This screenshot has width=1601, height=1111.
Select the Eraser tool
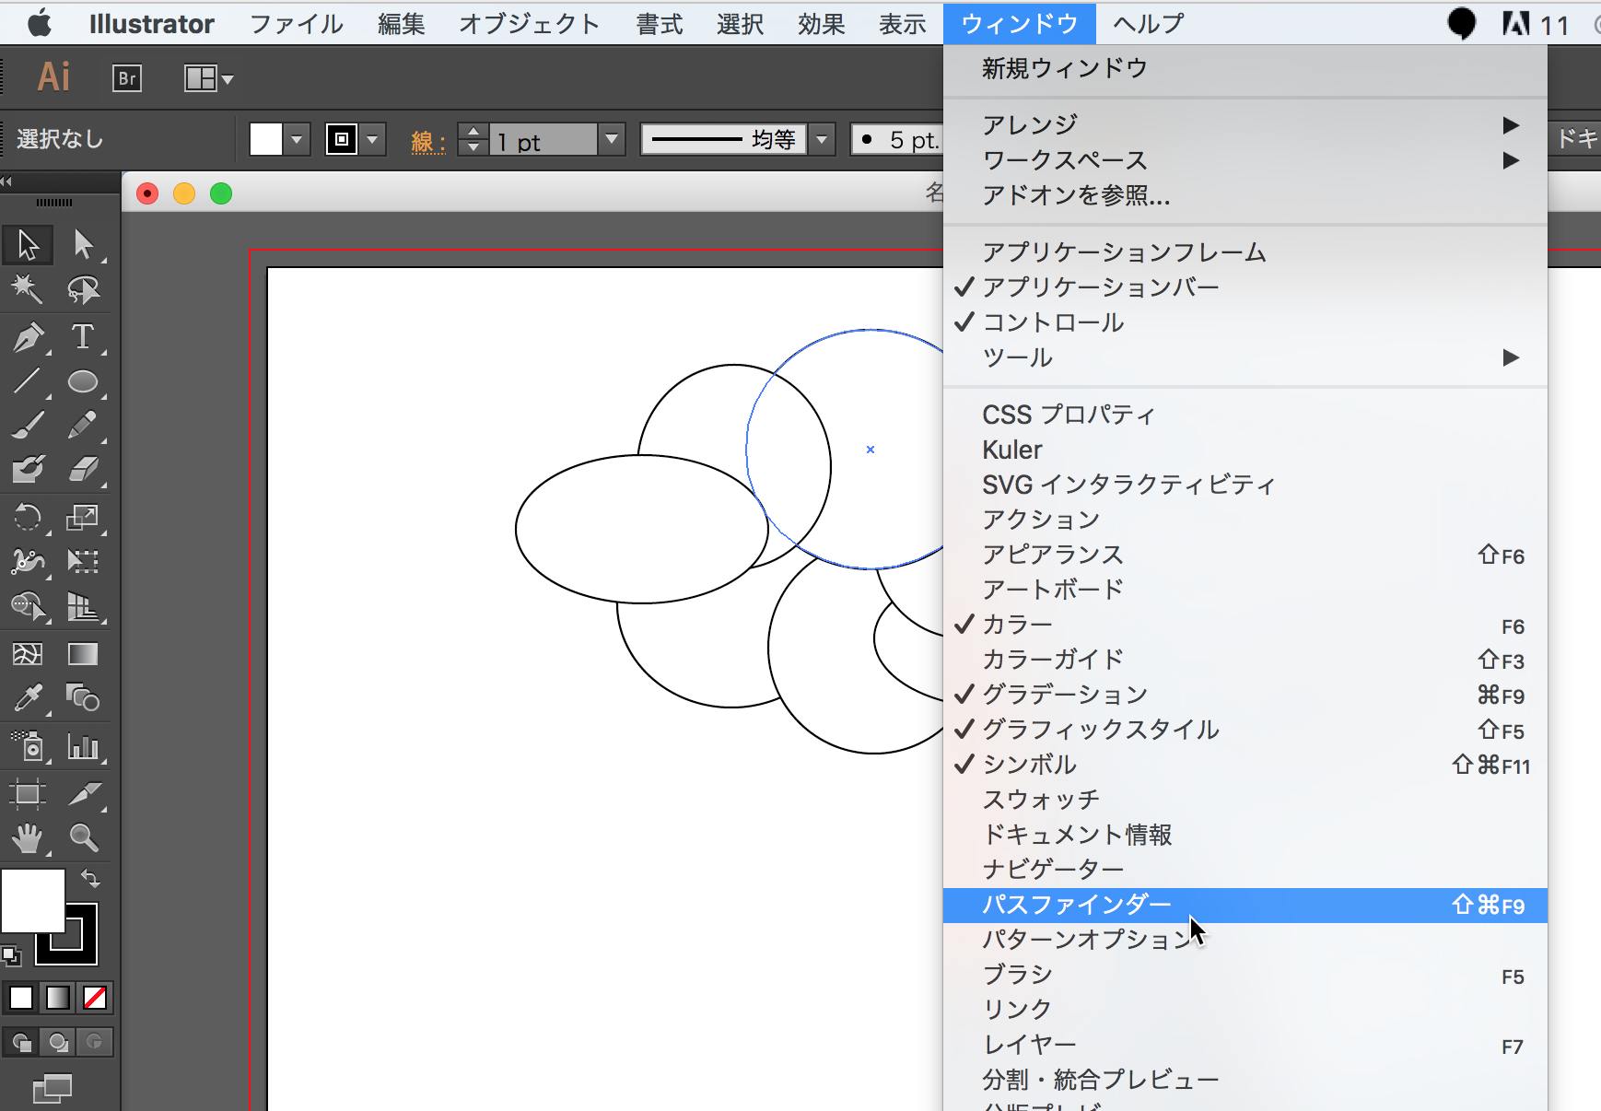pyautogui.click(x=83, y=470)
